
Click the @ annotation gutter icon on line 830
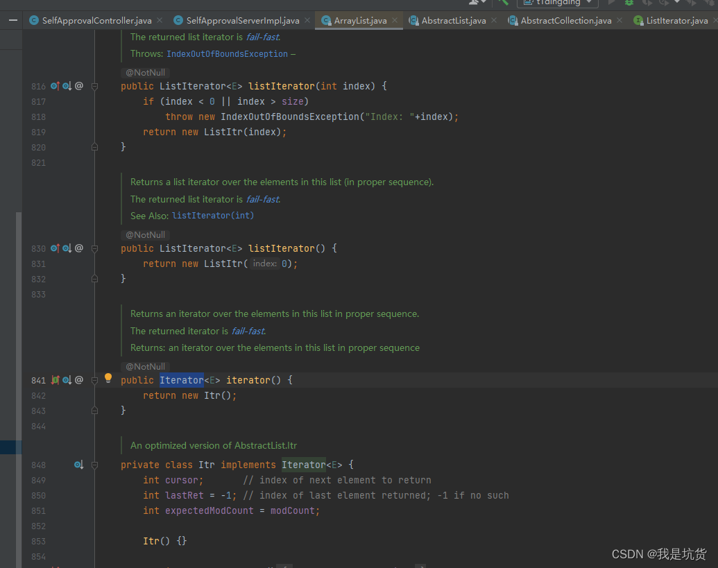click(79, 248)
